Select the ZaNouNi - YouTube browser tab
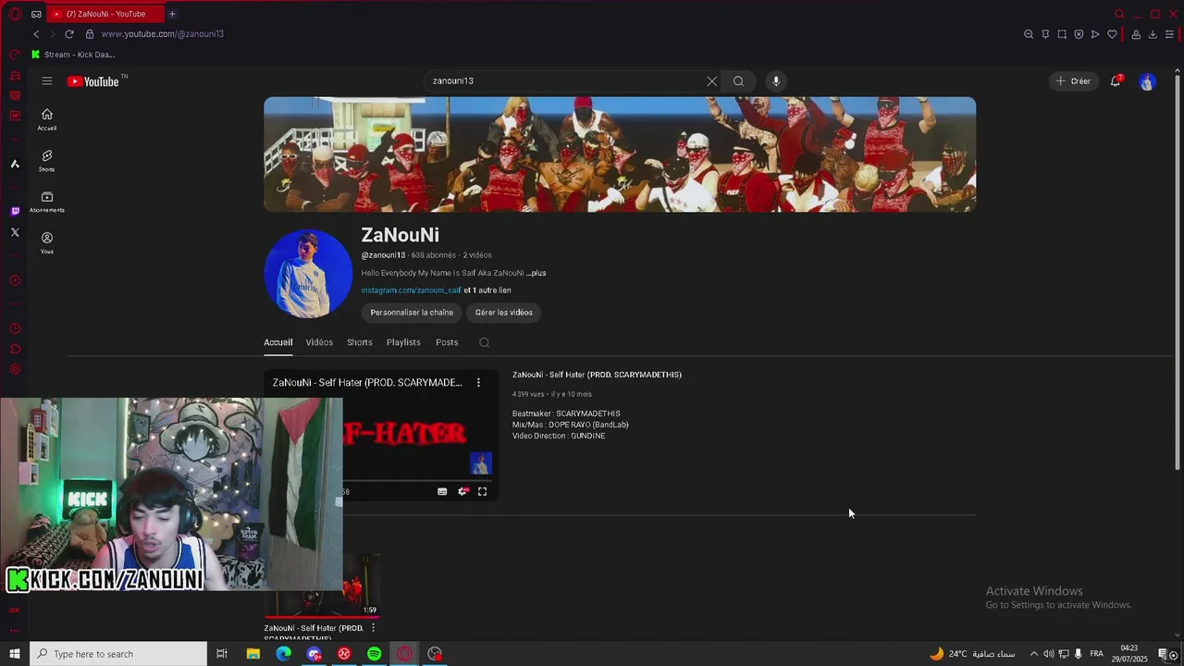Viewport: 1184px width, 666px height. [105, 14]
